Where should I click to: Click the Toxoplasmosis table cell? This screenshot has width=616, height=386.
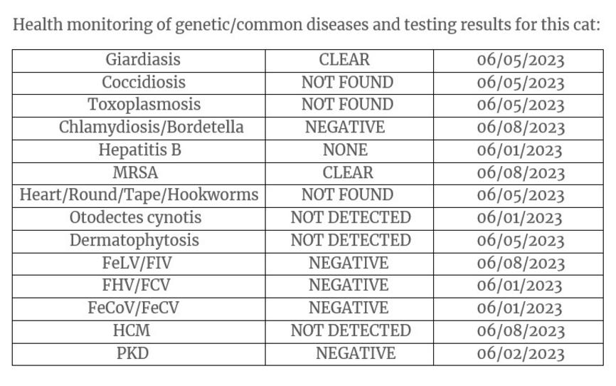[139, 105]
